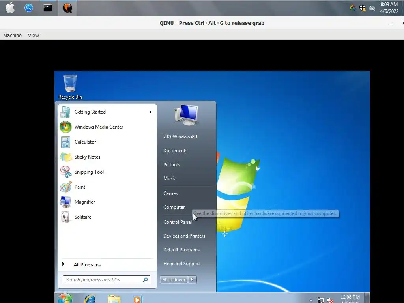This screenshot has height=303, width=404.
Task: Expand the Getting Started submenu arrow
Action: pos(150,112)
